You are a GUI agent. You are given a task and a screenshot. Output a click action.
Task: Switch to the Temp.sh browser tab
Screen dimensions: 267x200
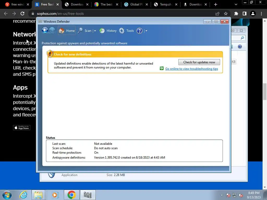coord(166,4)
